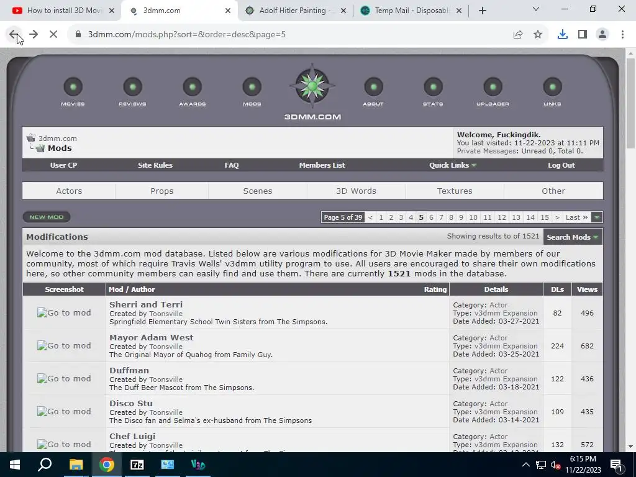Image resolution: width=636 pixels, height=477 pixels.
Task: Open the Links nav icon
Action: 552,87
